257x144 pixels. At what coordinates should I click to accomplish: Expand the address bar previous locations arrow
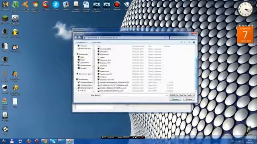tap(164, 38)
